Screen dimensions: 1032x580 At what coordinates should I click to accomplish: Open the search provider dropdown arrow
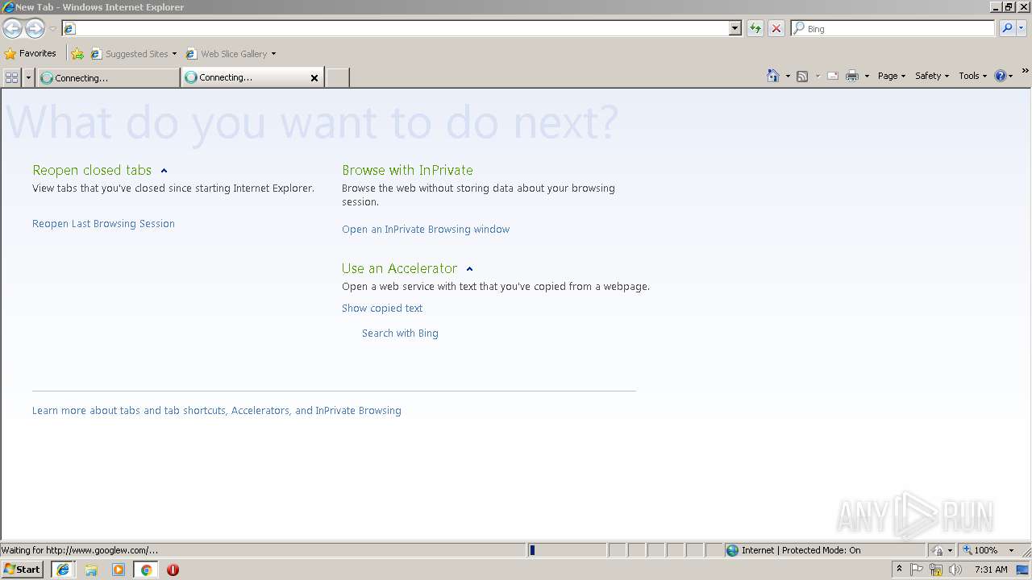point(1022,28)
